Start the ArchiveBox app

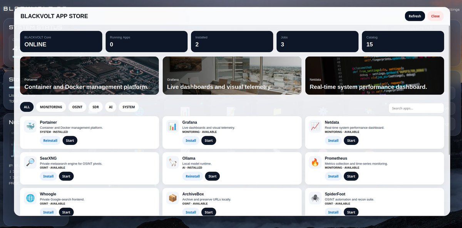[x=209, y=212]
